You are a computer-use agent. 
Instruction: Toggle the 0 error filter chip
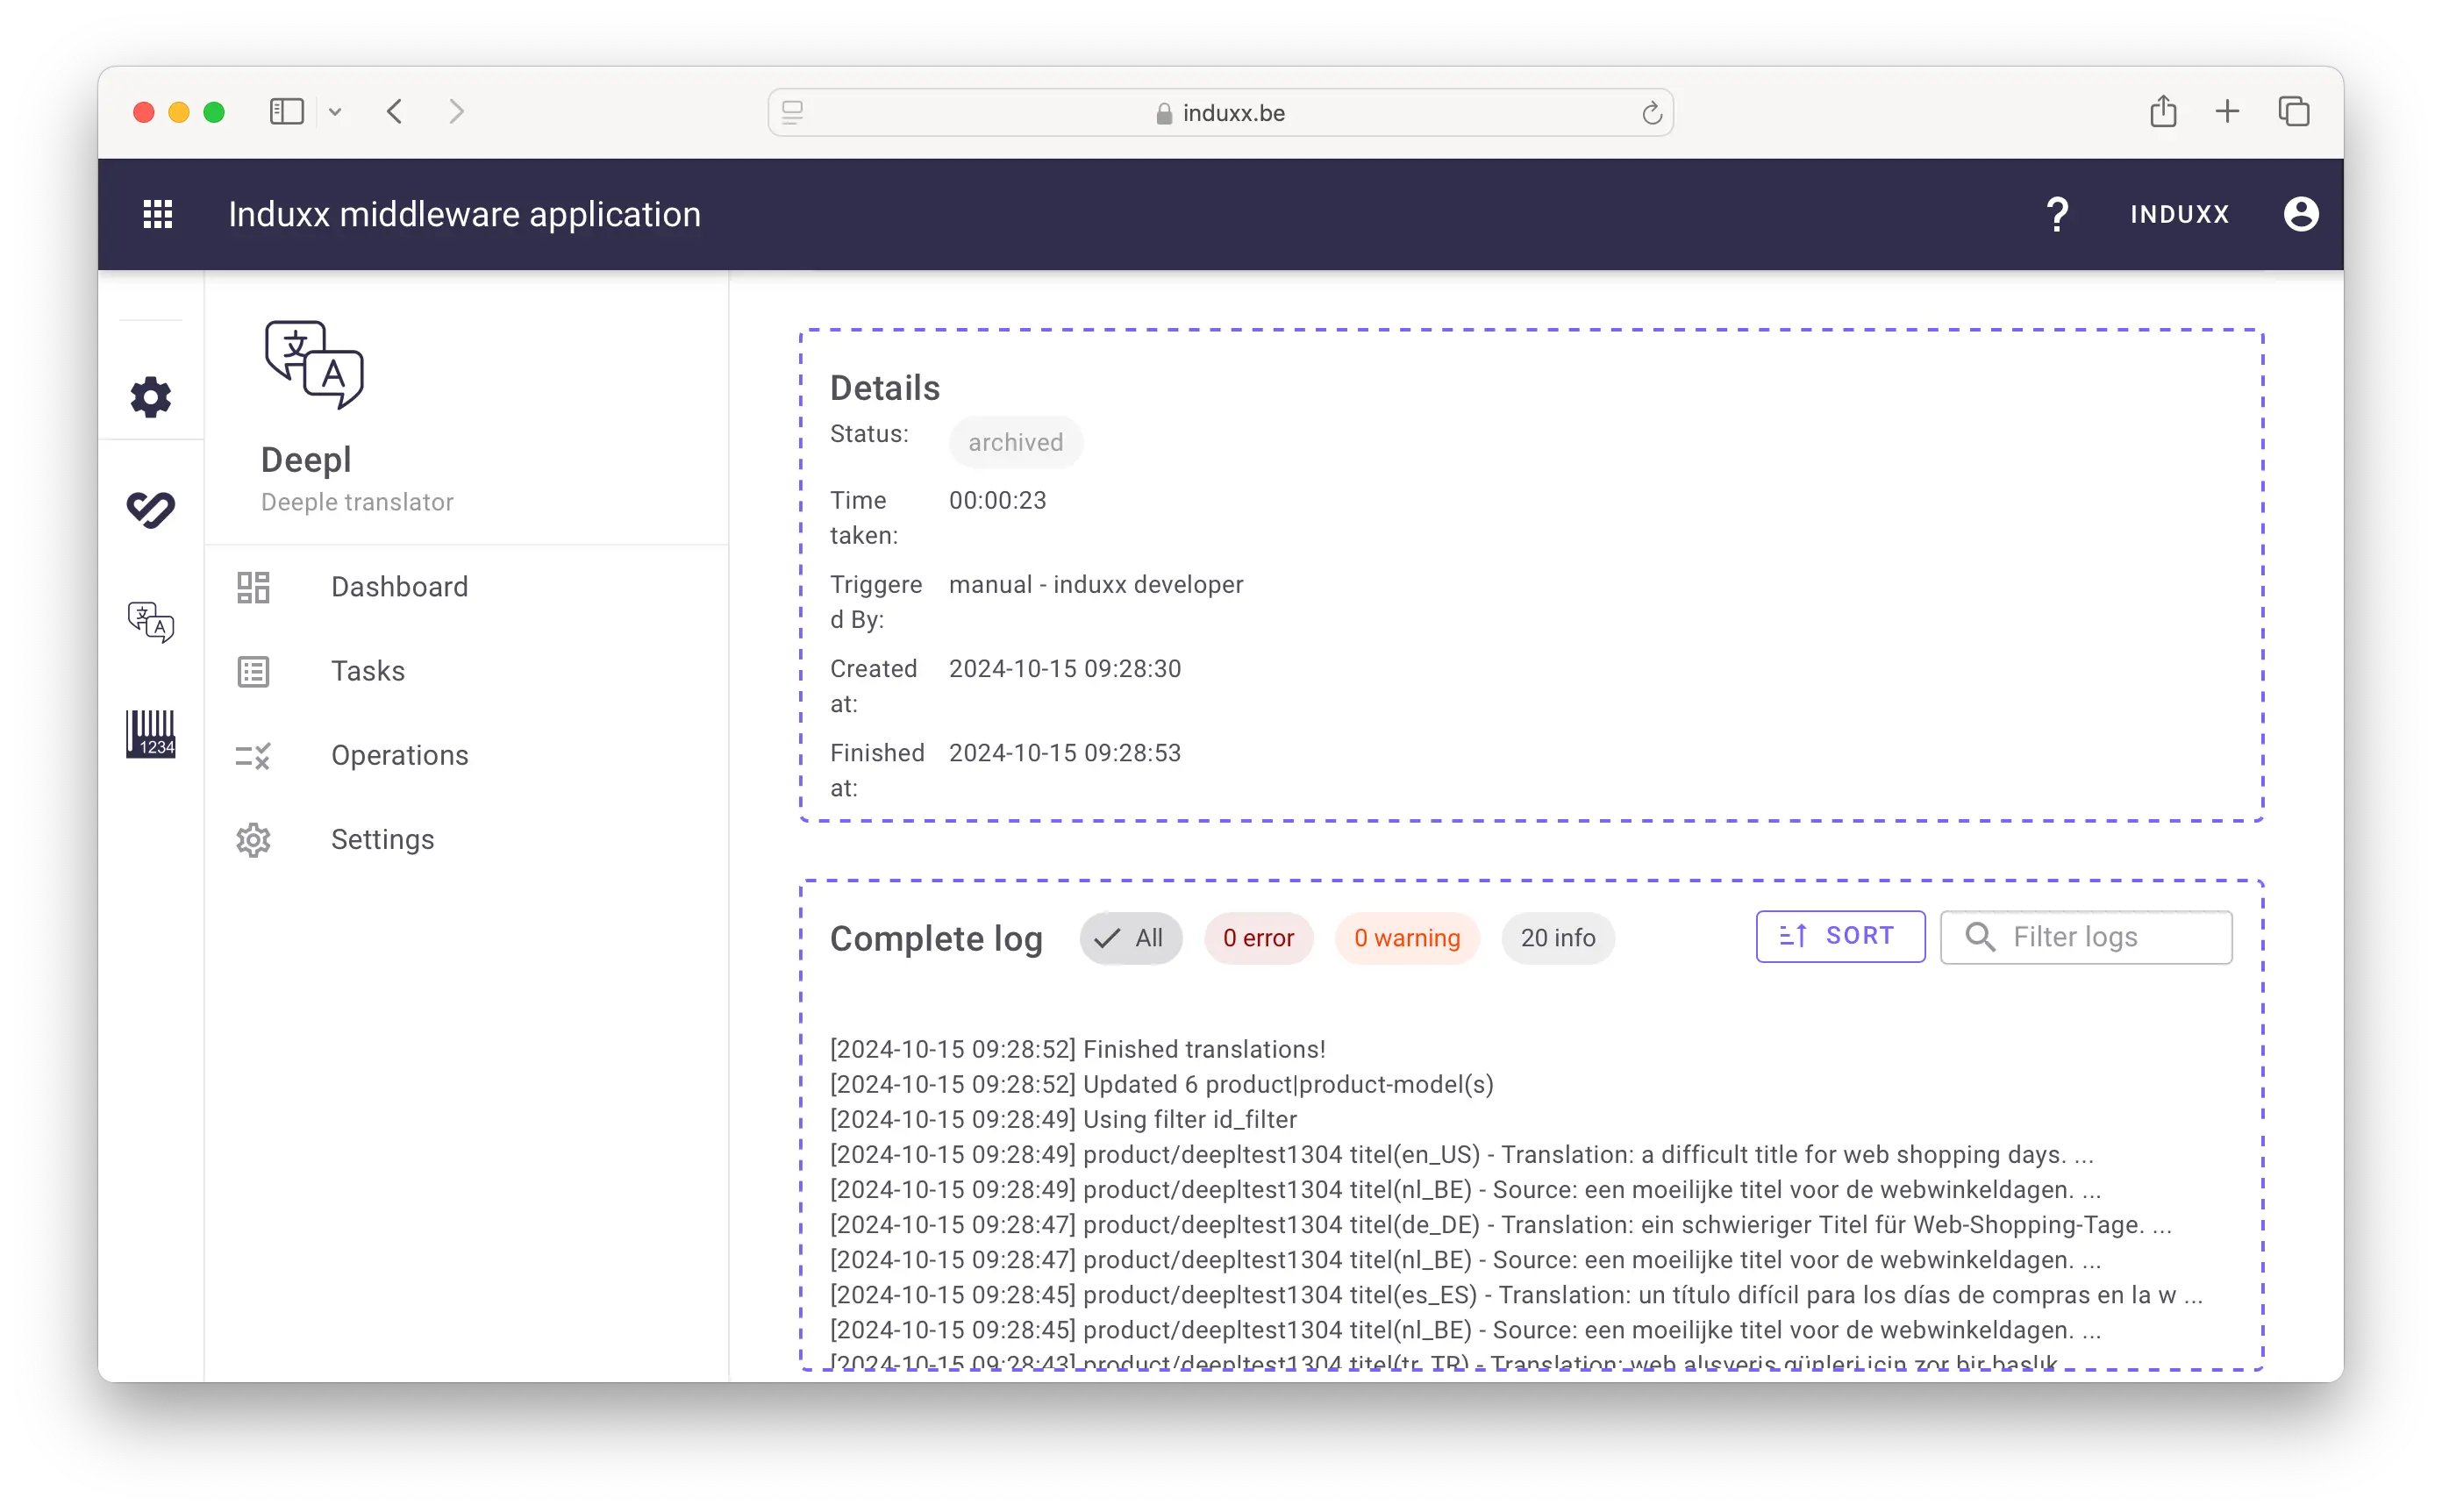click(x=1257, y=938)
